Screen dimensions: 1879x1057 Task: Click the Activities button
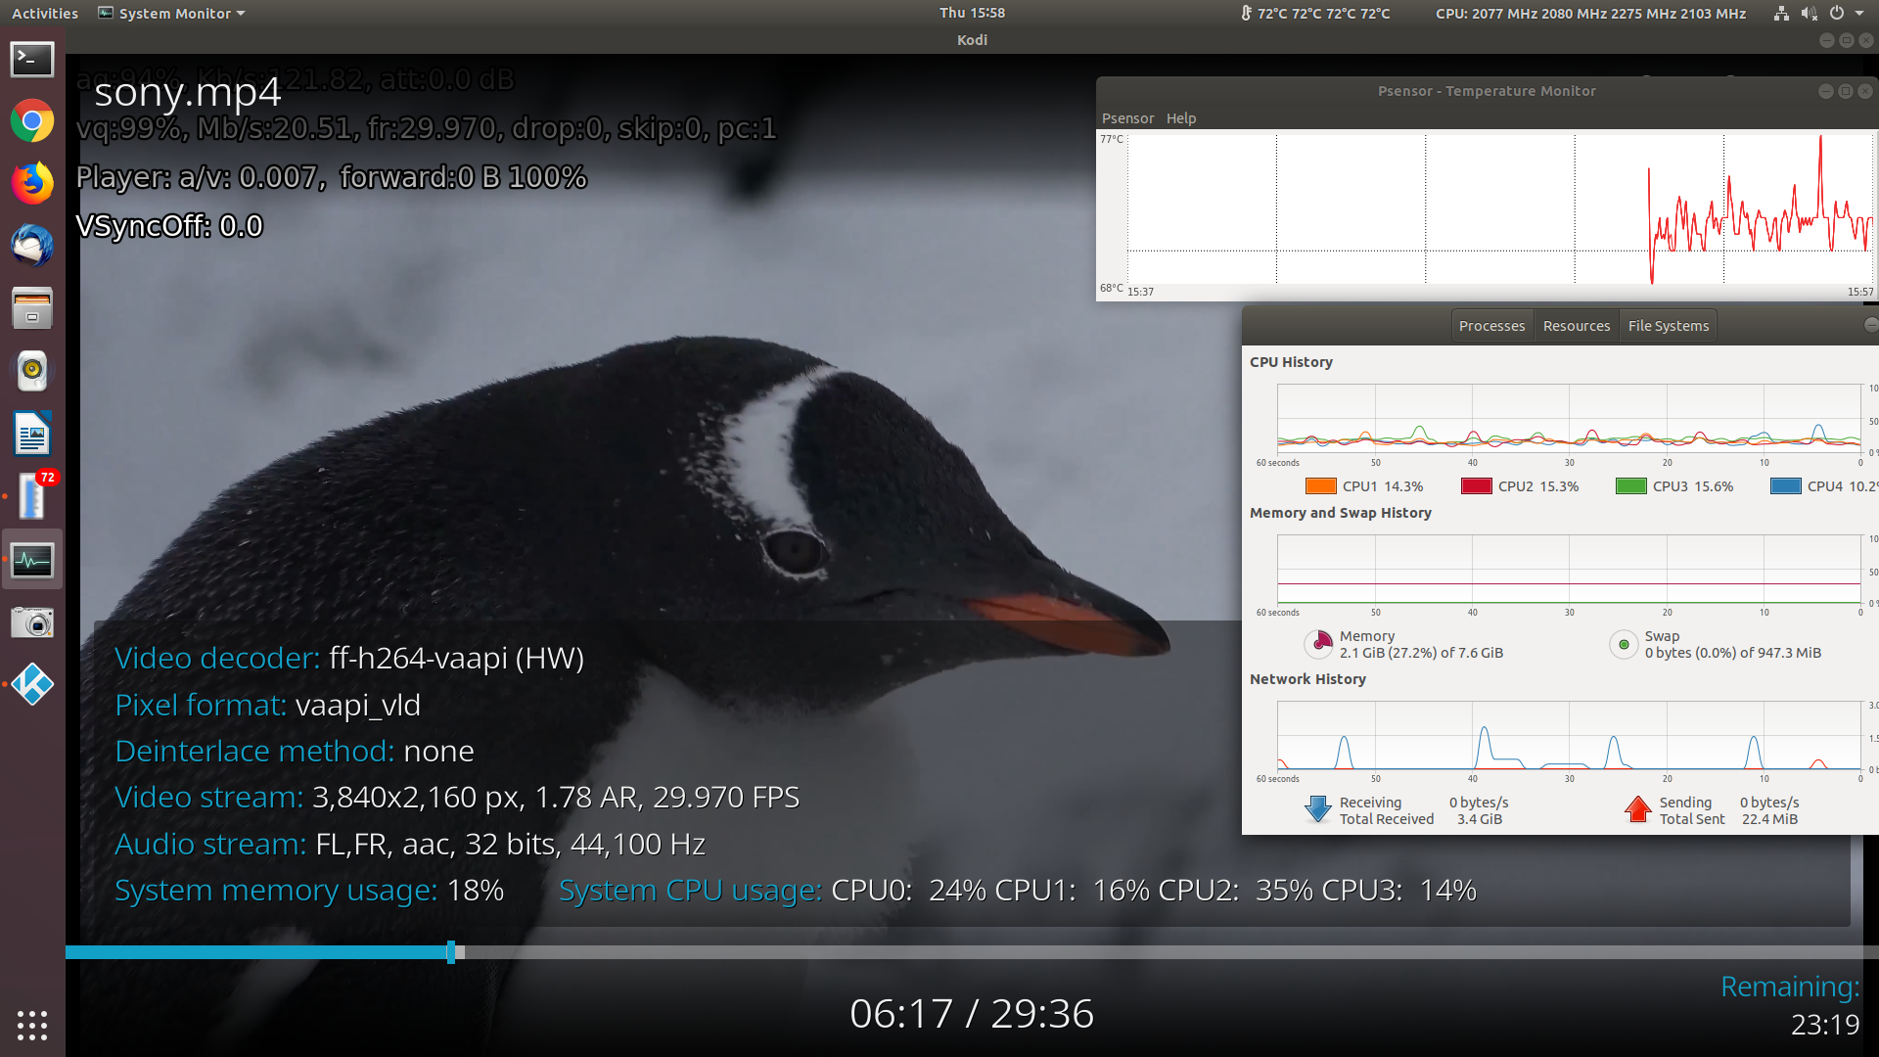click(x=45, y=13)
